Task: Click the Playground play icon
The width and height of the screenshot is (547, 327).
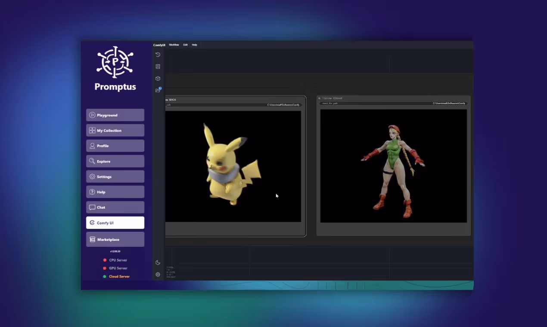Action: pyautogui.click(x=92, y=115)
